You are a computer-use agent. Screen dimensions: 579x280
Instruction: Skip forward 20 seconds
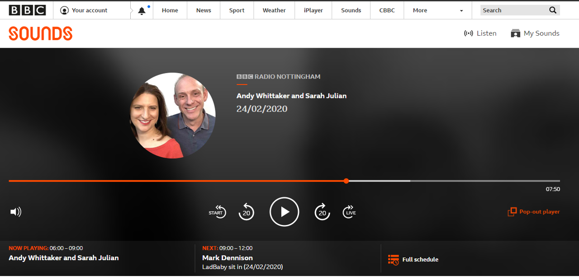pyautogui.click(x=322, y=212)
